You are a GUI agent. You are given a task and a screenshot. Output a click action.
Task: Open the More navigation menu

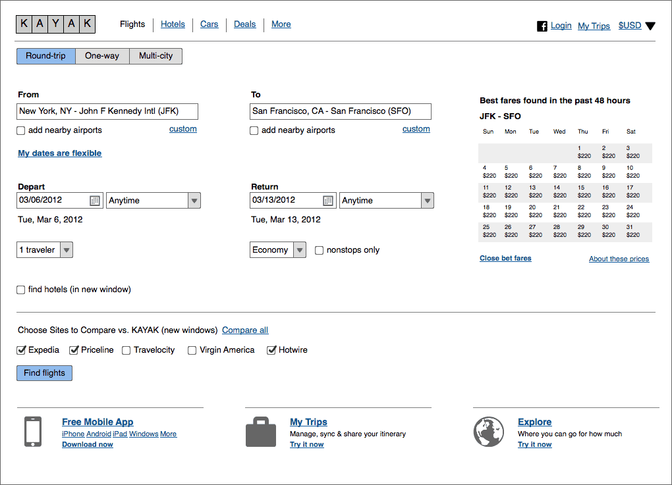click(281, 24)
